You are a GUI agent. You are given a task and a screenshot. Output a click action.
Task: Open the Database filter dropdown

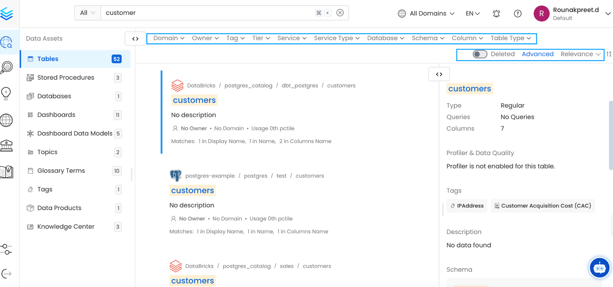386,38
